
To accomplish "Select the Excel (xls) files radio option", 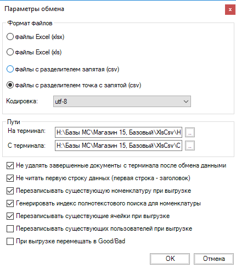I will (10, 52).
